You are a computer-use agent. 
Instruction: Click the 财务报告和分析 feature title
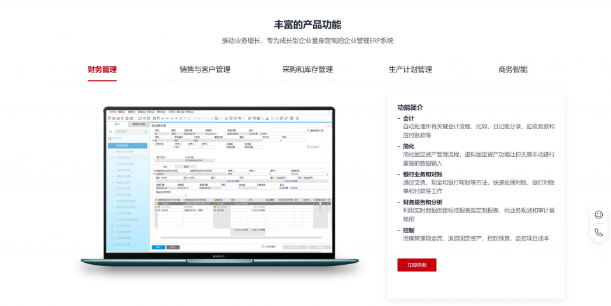[x=423, y=202]
